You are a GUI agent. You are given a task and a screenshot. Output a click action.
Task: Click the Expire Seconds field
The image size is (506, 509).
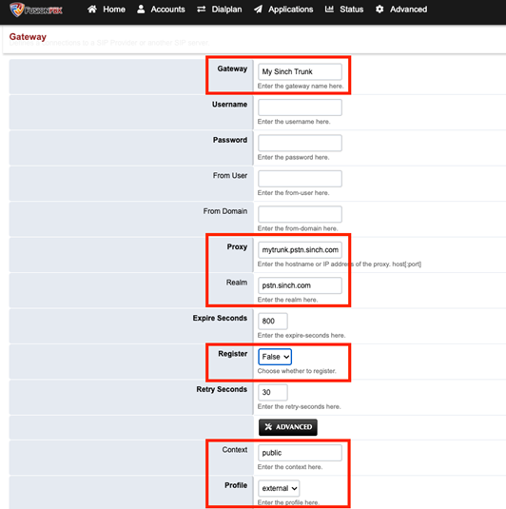tap(273, 321)
